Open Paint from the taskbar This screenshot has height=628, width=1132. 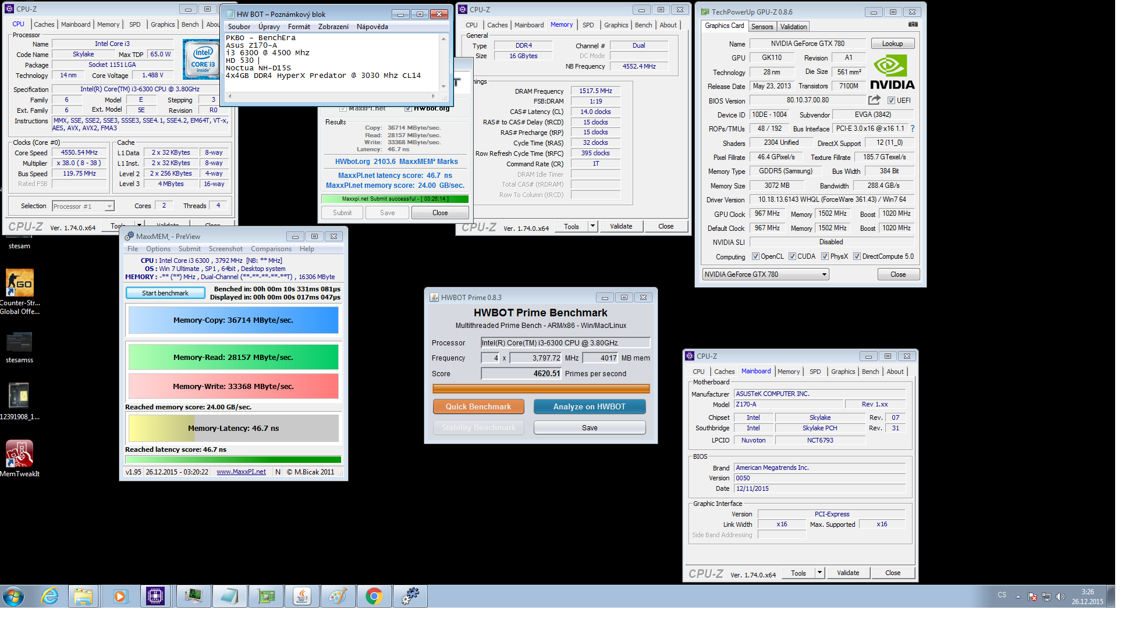(338, 597)
